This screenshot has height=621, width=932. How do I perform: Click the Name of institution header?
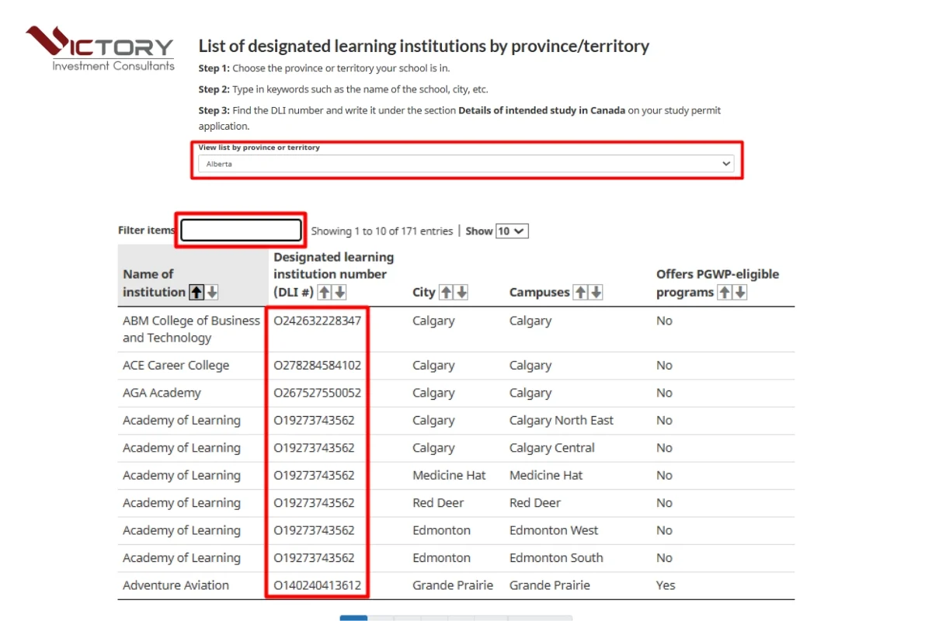point(154,283)
